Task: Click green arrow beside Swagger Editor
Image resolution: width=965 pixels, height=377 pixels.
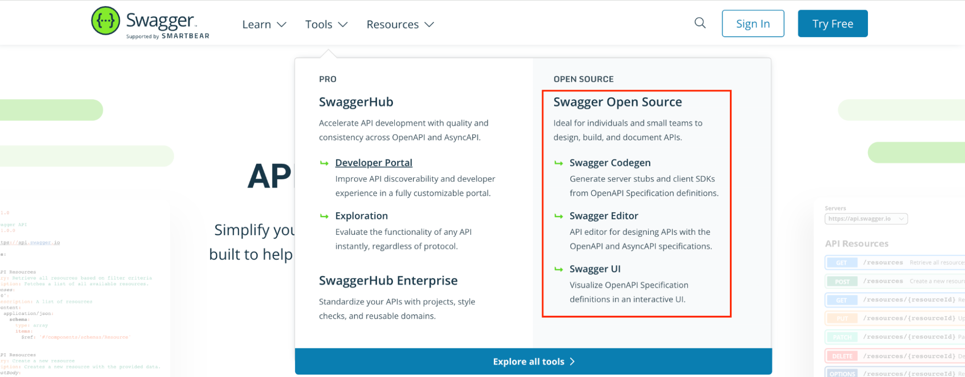Action: click(x=559, y=216)
